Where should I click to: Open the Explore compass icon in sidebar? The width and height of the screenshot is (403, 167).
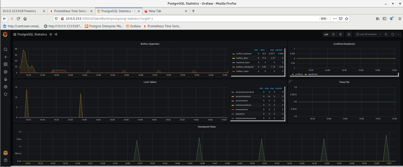pos(6,72)
